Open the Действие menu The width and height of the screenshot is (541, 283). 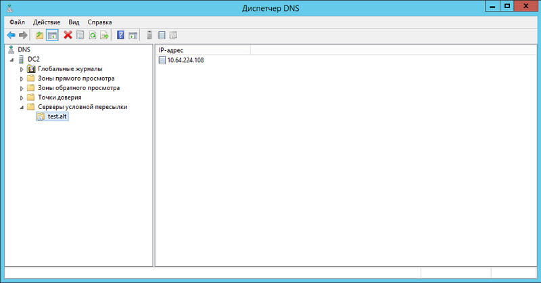coord(47,22)
